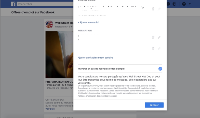200x118 pixels.
Task: Click Ajouter un établissement scolaire link
Action: click(95, 58)
